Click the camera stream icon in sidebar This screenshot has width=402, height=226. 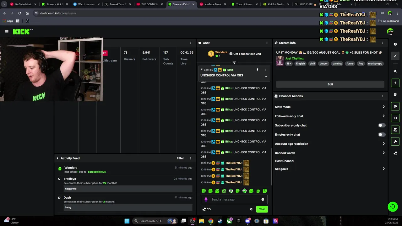pyautogui.click(x=395, y=130)
